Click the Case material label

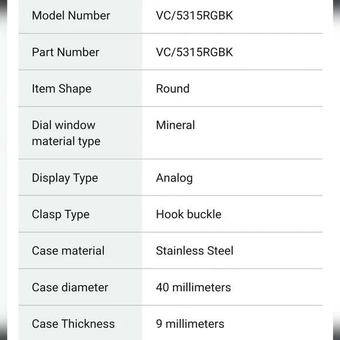[x=68, y=251]
